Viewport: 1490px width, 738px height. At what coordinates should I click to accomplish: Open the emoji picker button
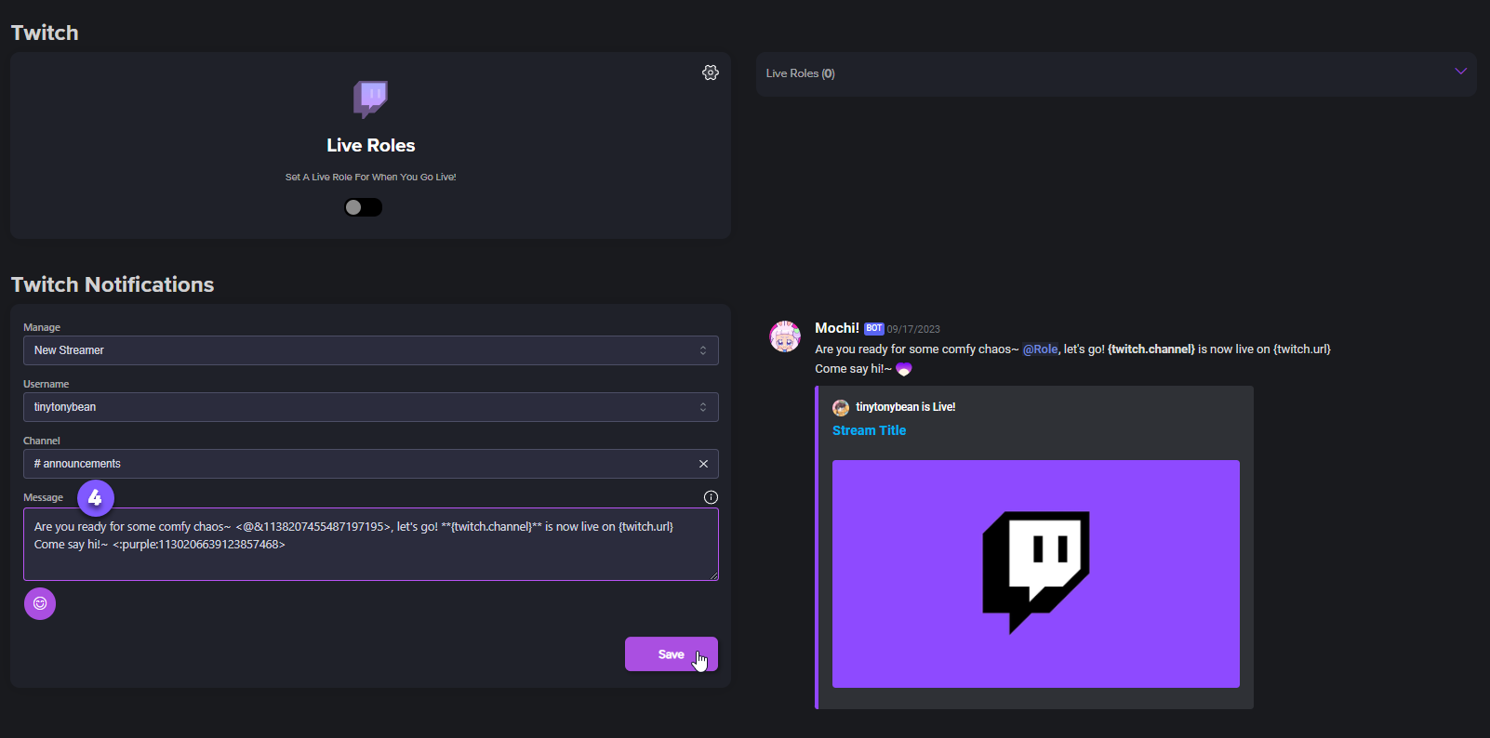click(x=40, y=603)
